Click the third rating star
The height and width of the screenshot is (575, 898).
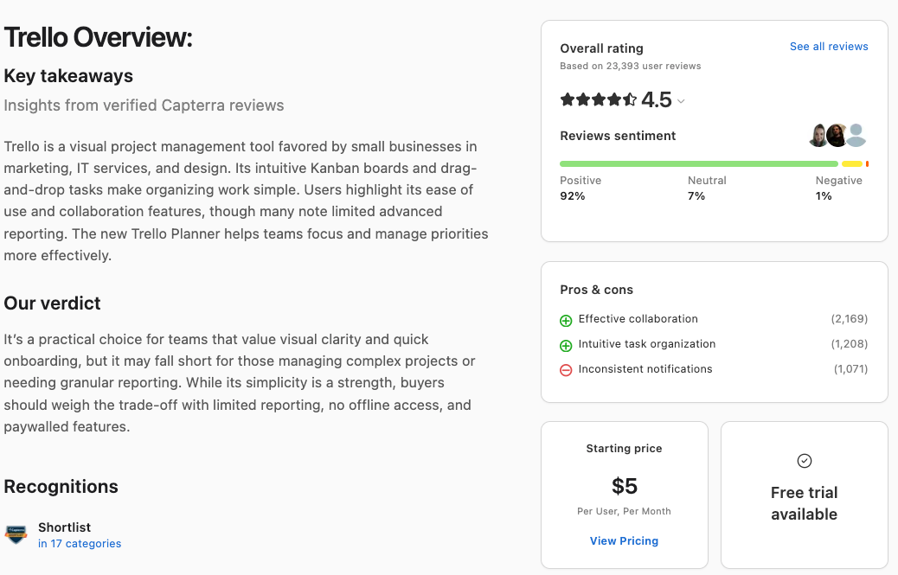(x=599, y=100)
